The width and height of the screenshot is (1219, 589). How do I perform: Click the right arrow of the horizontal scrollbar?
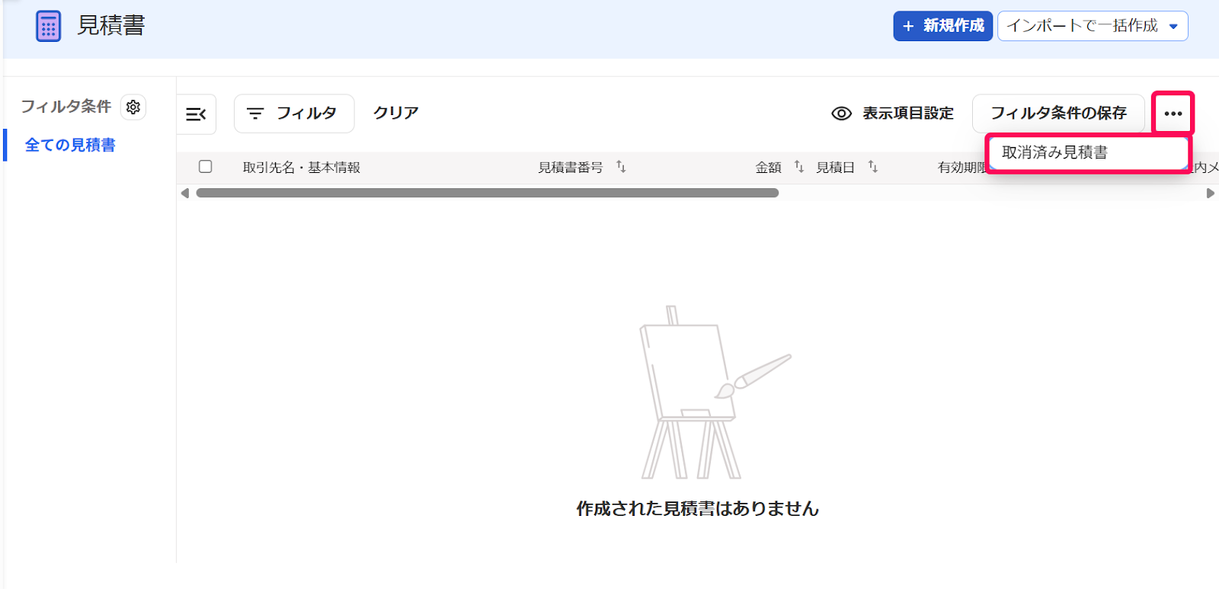[1210, 194]
